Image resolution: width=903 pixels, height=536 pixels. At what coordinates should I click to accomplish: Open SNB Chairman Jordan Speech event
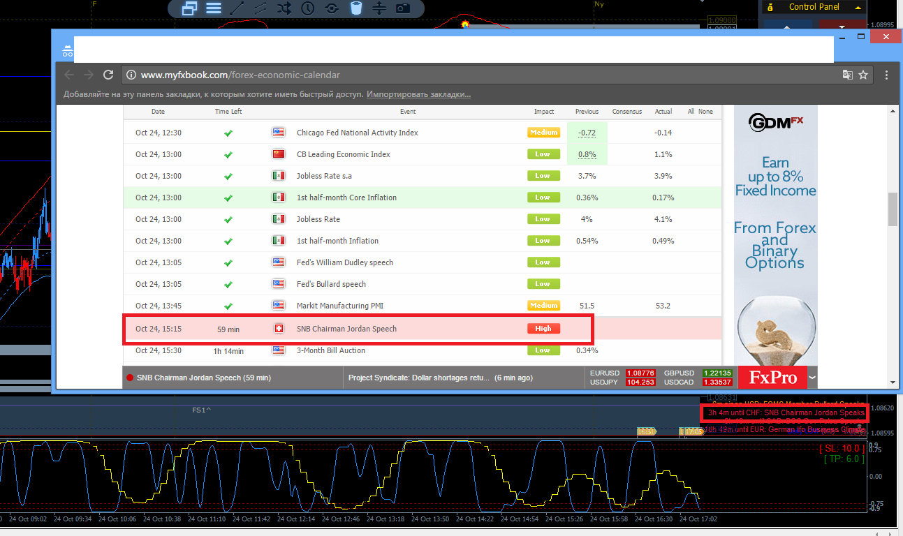[346, 329]
